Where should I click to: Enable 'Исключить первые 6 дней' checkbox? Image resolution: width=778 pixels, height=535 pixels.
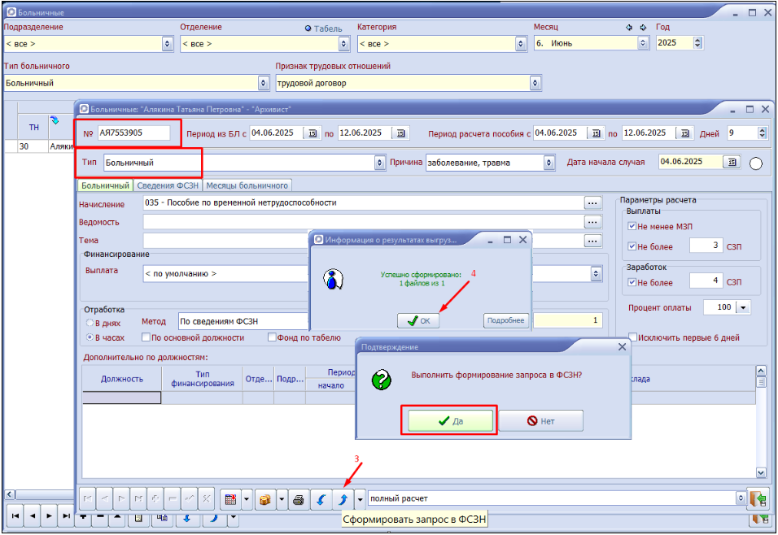click(x=633, y=337)
